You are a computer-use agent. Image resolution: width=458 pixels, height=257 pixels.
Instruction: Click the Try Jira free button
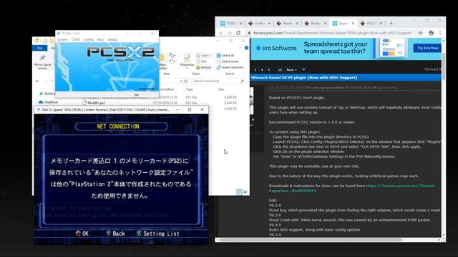coord(427,48)
